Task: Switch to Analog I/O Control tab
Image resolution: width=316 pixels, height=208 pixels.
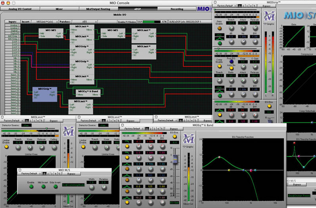Action: click(x=20, y=9)
